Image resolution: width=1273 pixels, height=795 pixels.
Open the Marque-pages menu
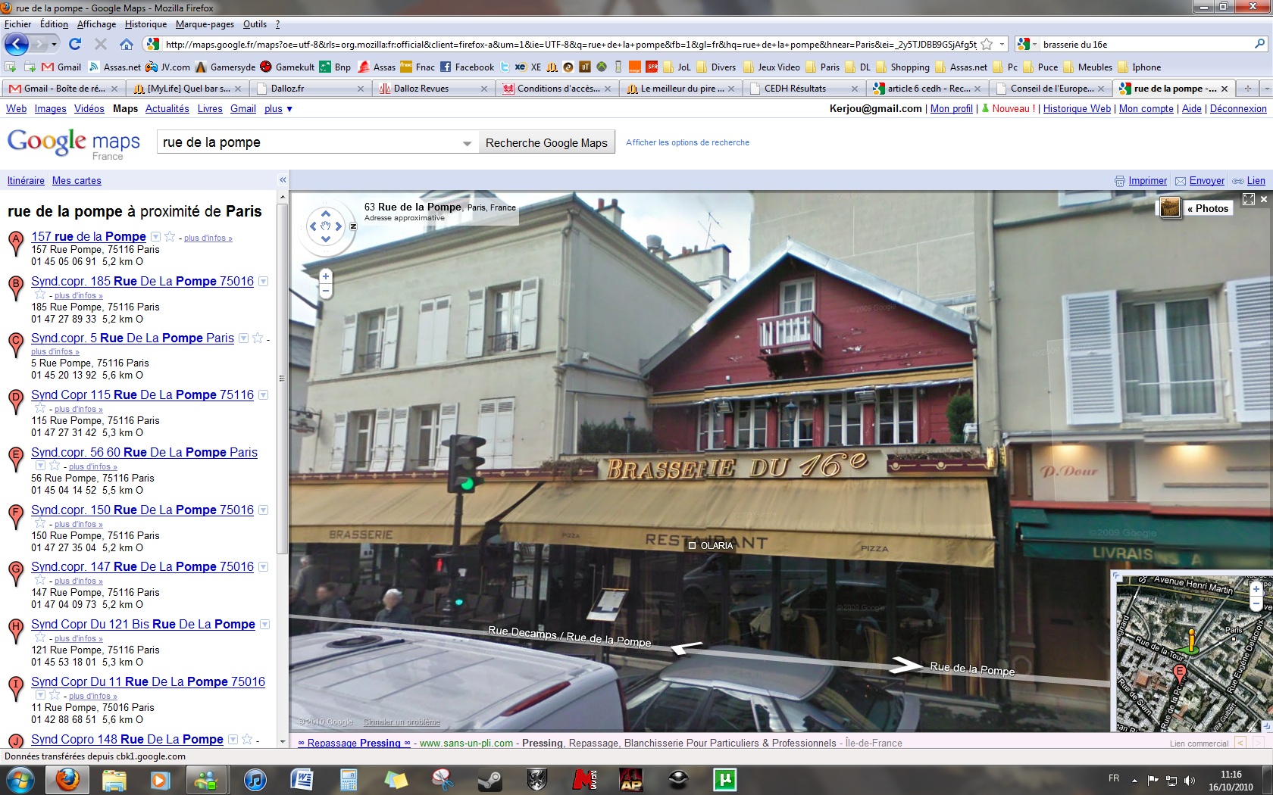pos(205,24)
